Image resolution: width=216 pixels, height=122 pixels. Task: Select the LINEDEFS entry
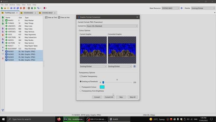tap(24, 26)
